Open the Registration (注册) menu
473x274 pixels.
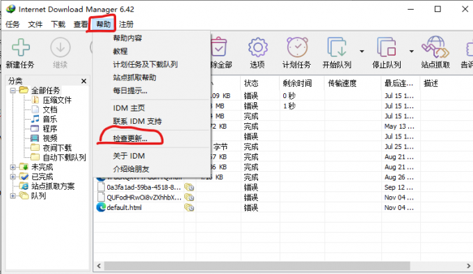tap(126, 24)
